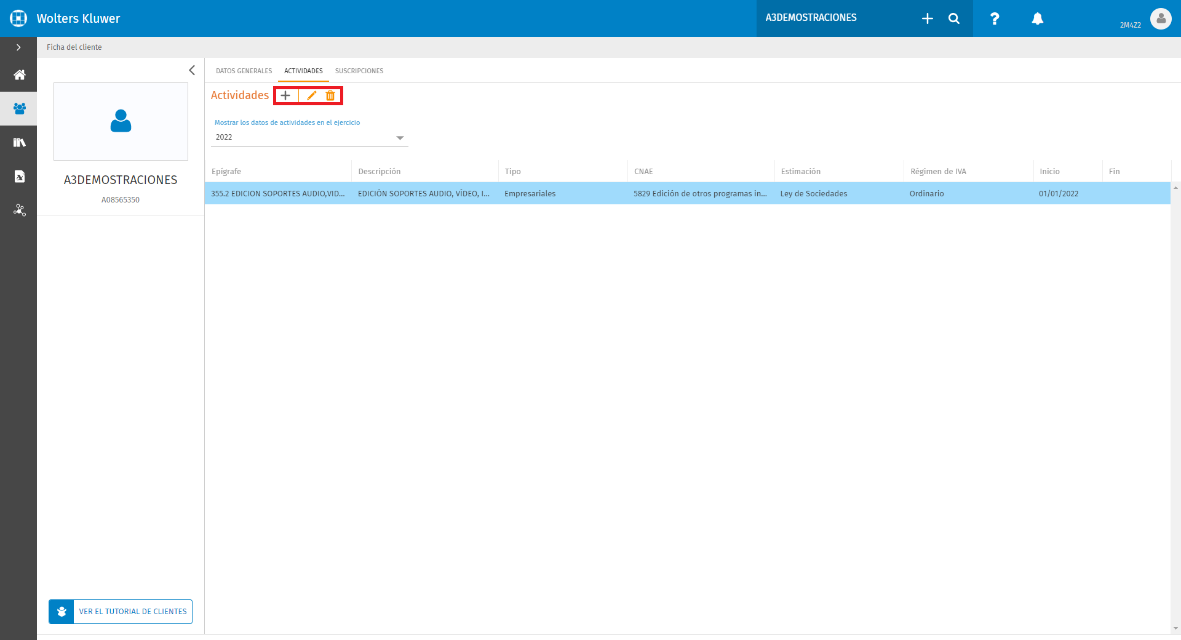Open the ejercicio year dropdown 2022

tap(309, 137)
